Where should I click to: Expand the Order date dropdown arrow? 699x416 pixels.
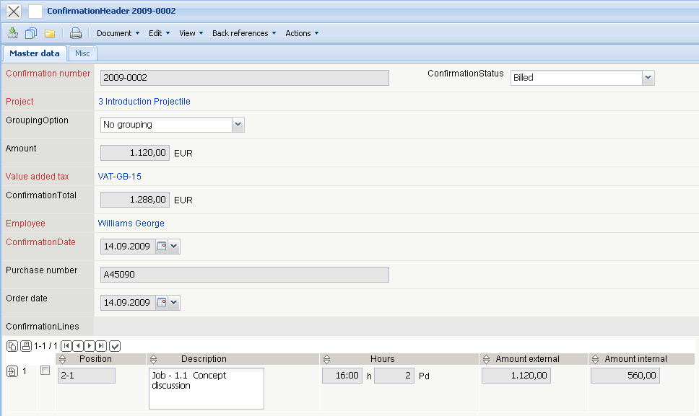click(x=174, y=303)
